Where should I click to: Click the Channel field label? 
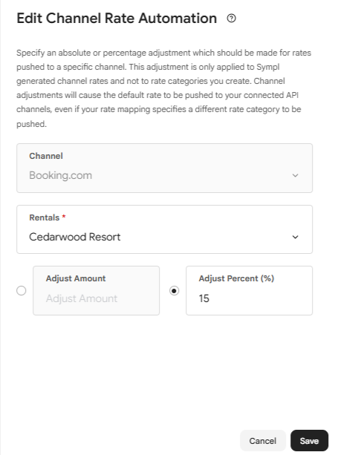46,156
